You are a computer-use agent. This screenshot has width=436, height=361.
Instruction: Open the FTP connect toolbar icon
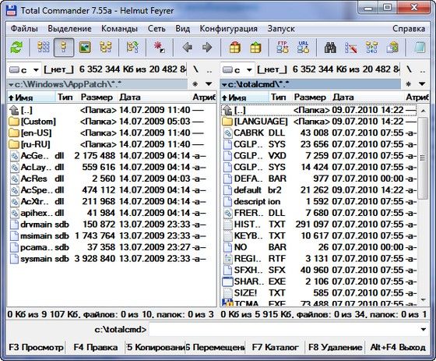click(283, 48)
